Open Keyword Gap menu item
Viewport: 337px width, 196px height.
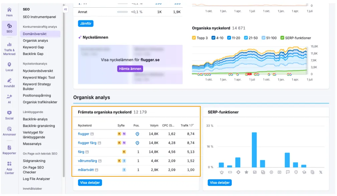(33, 47)
